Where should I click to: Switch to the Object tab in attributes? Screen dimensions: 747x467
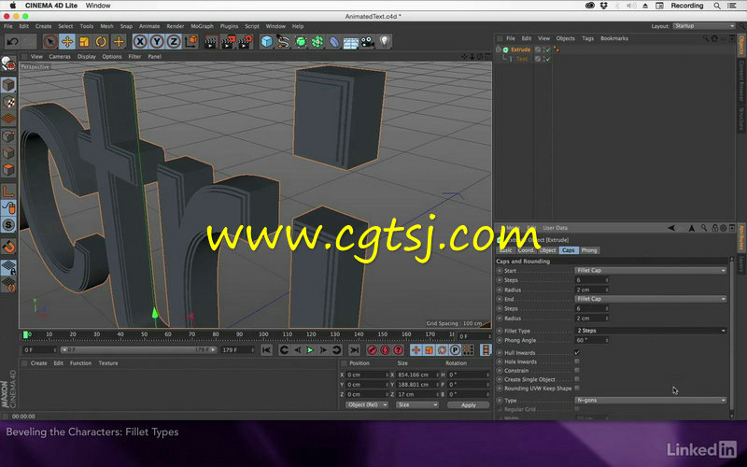[x=547, y=250]
